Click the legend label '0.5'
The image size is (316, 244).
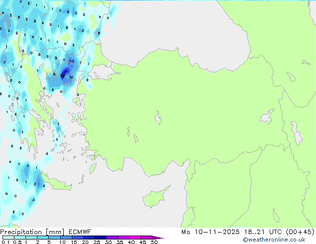click(x=17, y=242)
